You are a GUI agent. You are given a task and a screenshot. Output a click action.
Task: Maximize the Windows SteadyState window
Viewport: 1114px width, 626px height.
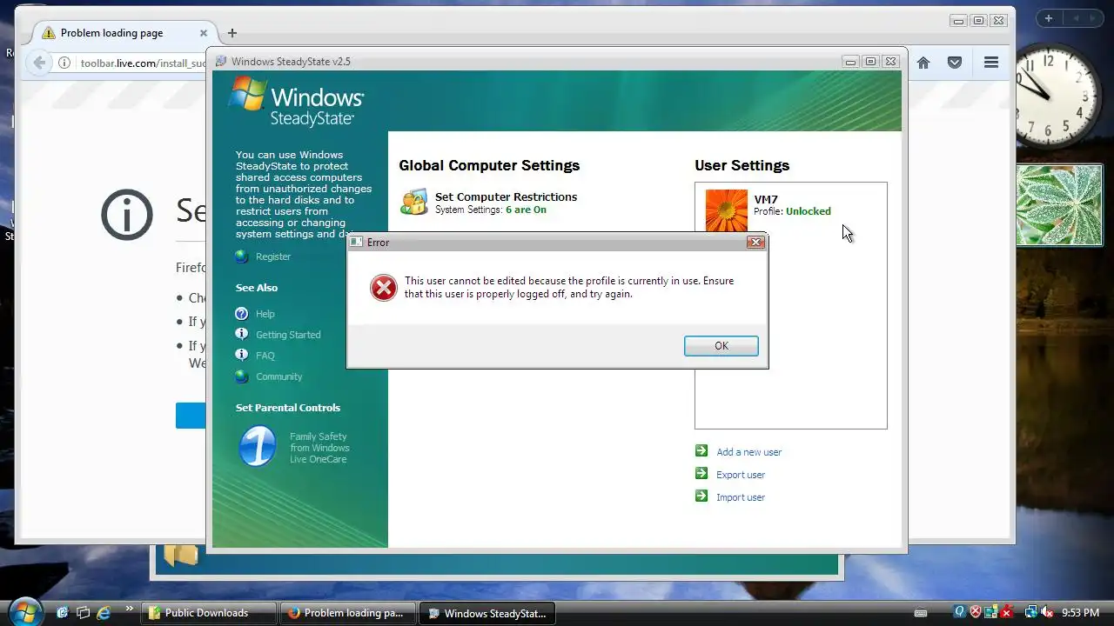[x=870, y=62]
